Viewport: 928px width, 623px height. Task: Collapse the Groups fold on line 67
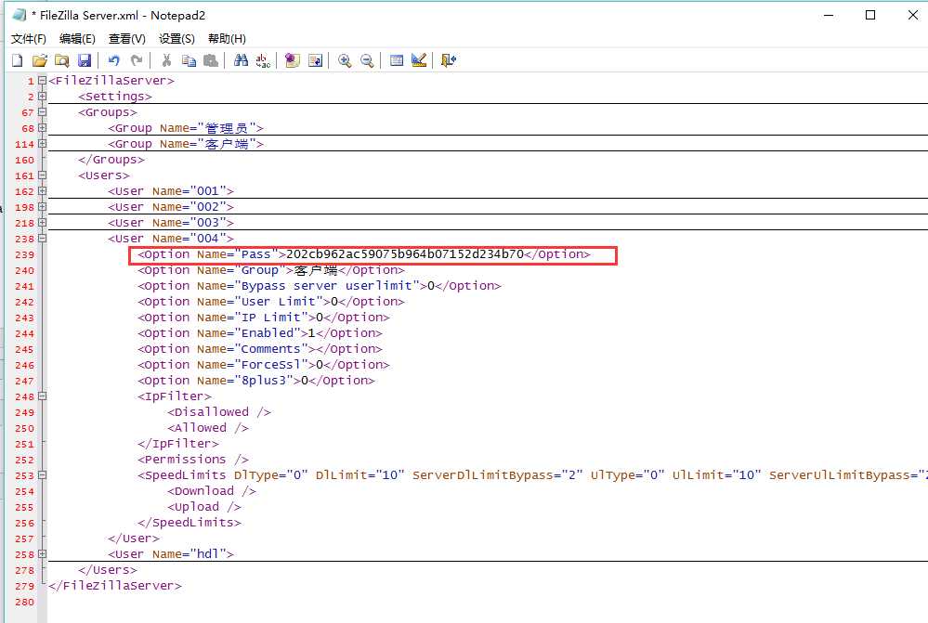click(x=42, y=111)
